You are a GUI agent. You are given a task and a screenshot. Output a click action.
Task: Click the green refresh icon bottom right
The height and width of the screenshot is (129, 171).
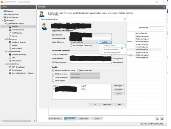click(x=162, y=119)
